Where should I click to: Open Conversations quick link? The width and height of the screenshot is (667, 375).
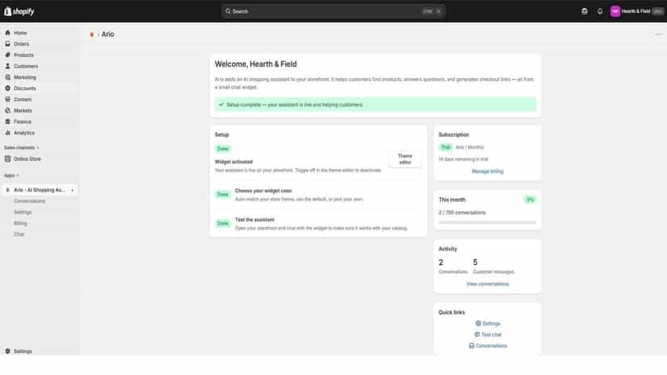point(488,345)
